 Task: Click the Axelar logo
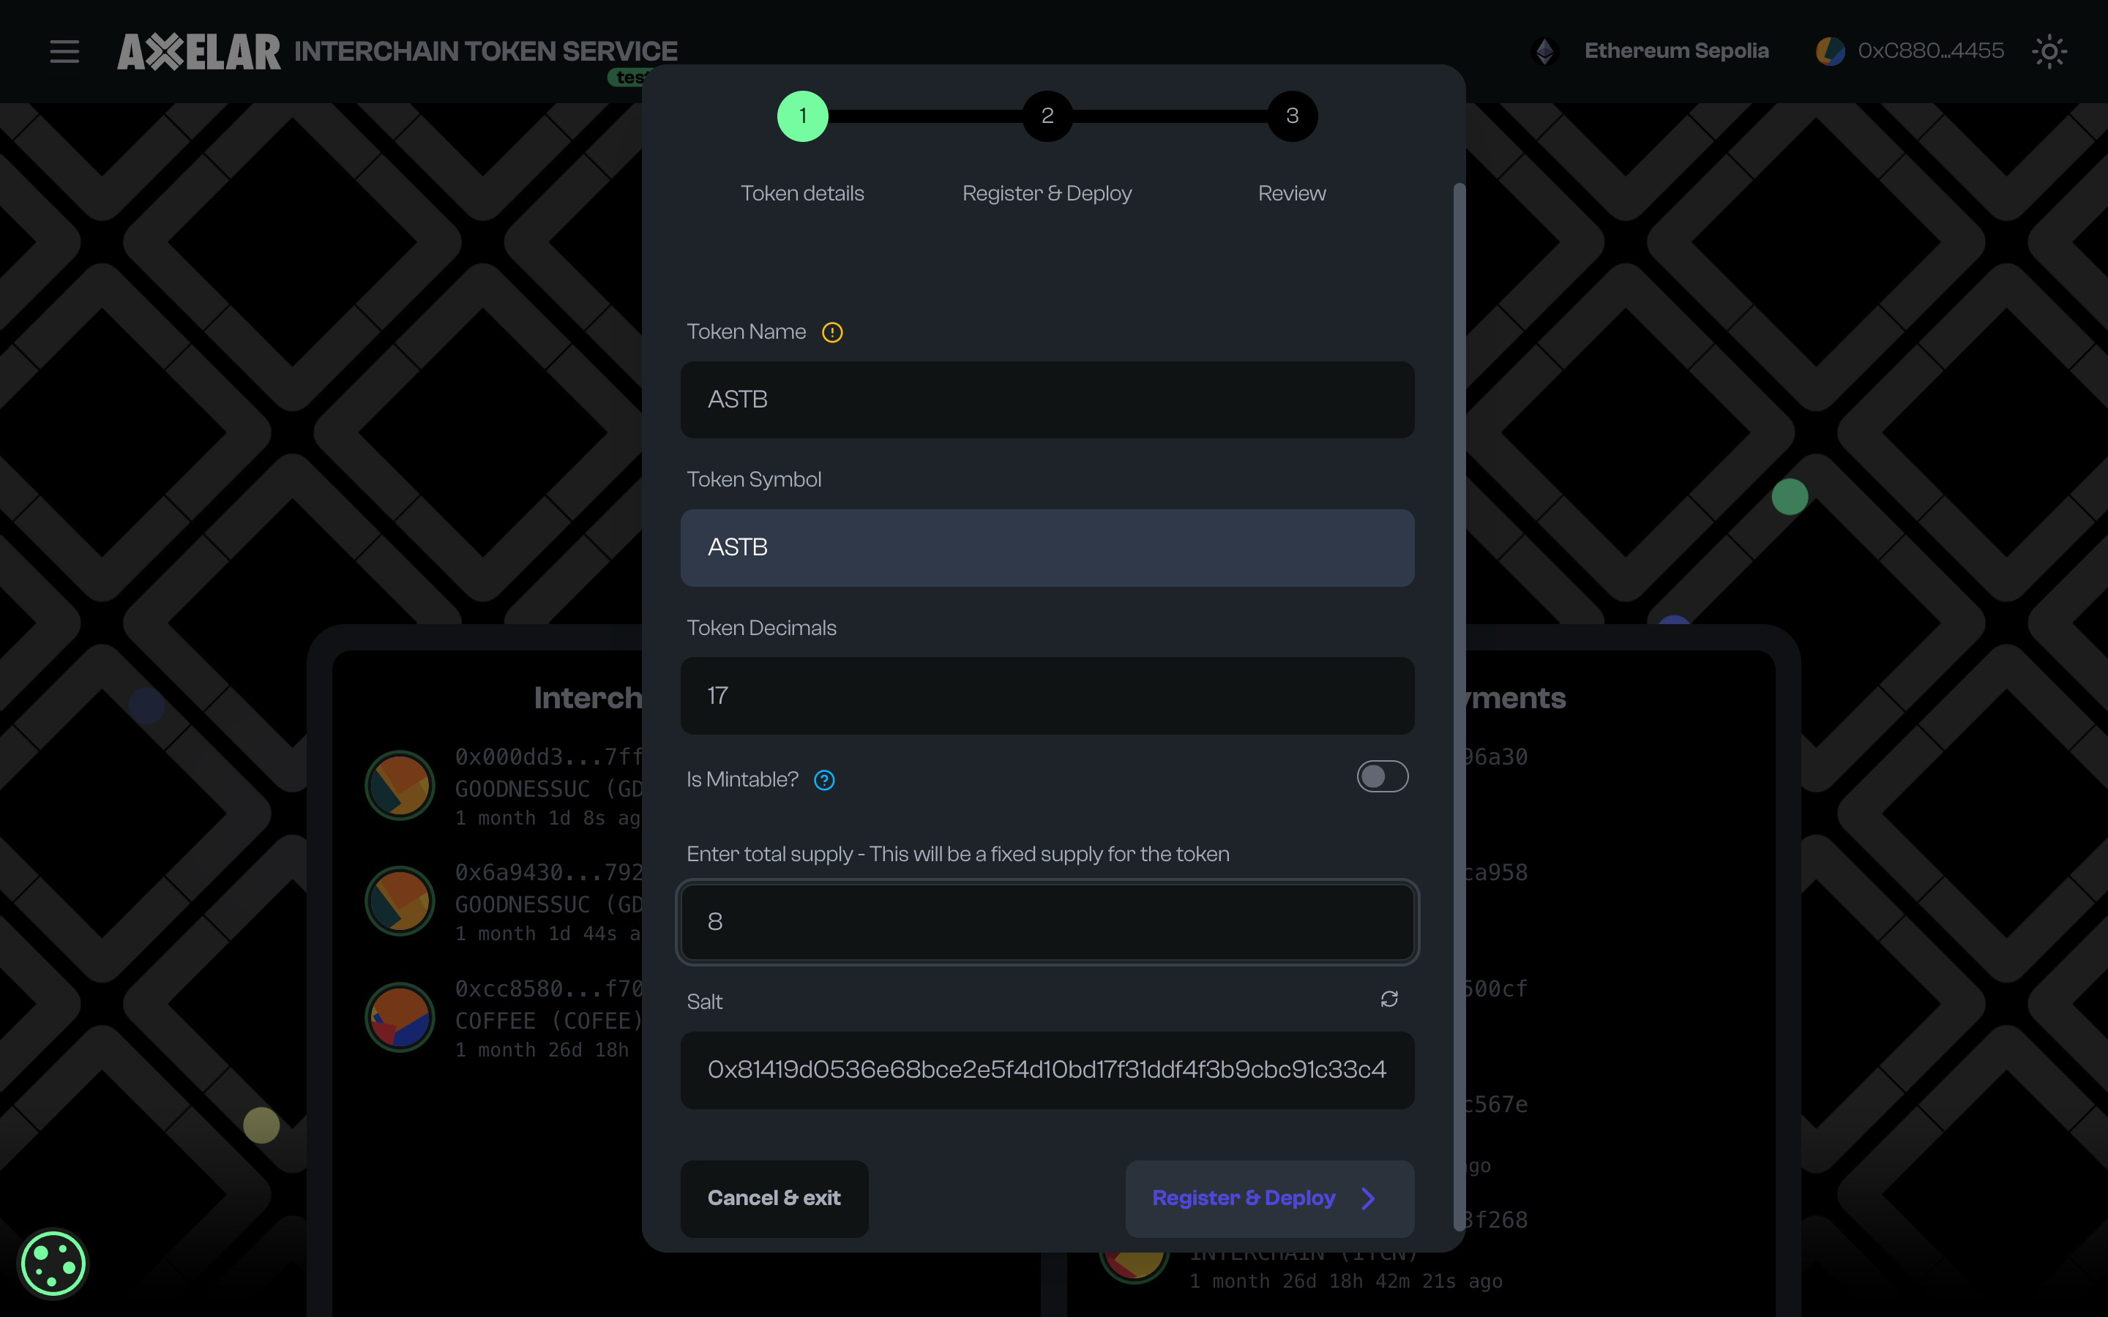(198, 50)
